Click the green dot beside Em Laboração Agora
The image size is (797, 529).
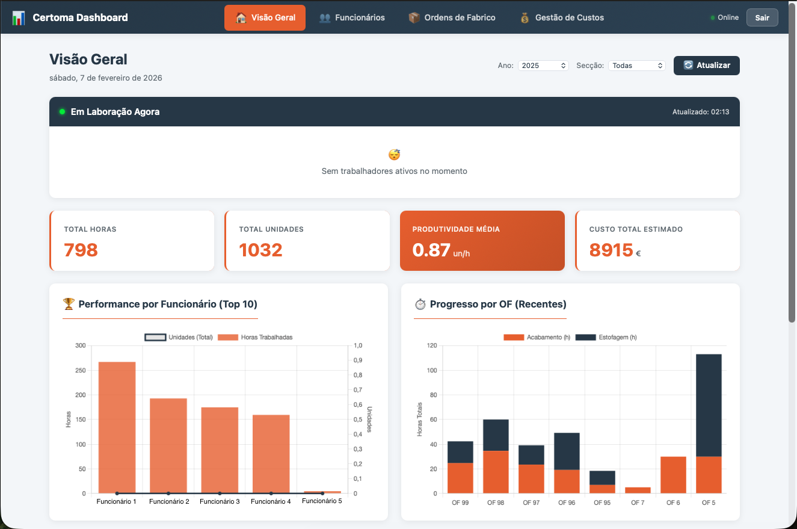62,111
